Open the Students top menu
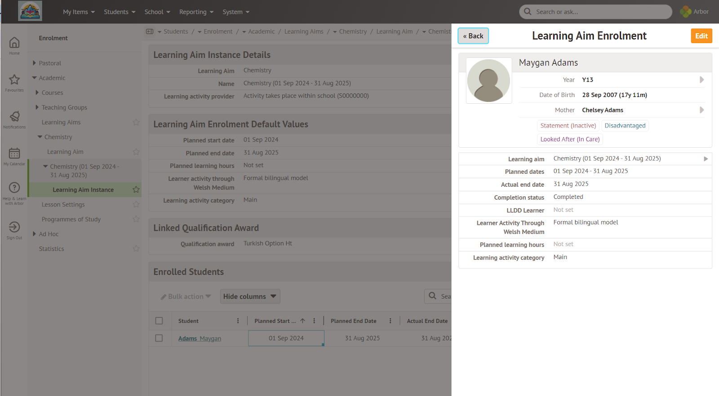Screen dimensions: 719x396 (x=120, y=12)
